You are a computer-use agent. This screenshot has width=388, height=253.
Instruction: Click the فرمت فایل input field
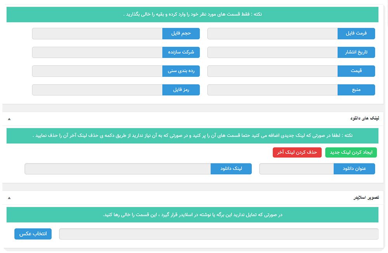coord(272,34)
